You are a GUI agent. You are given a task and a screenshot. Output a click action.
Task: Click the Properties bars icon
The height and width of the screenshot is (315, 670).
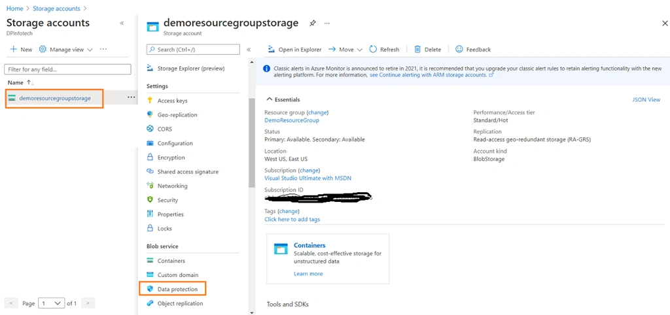150,214
